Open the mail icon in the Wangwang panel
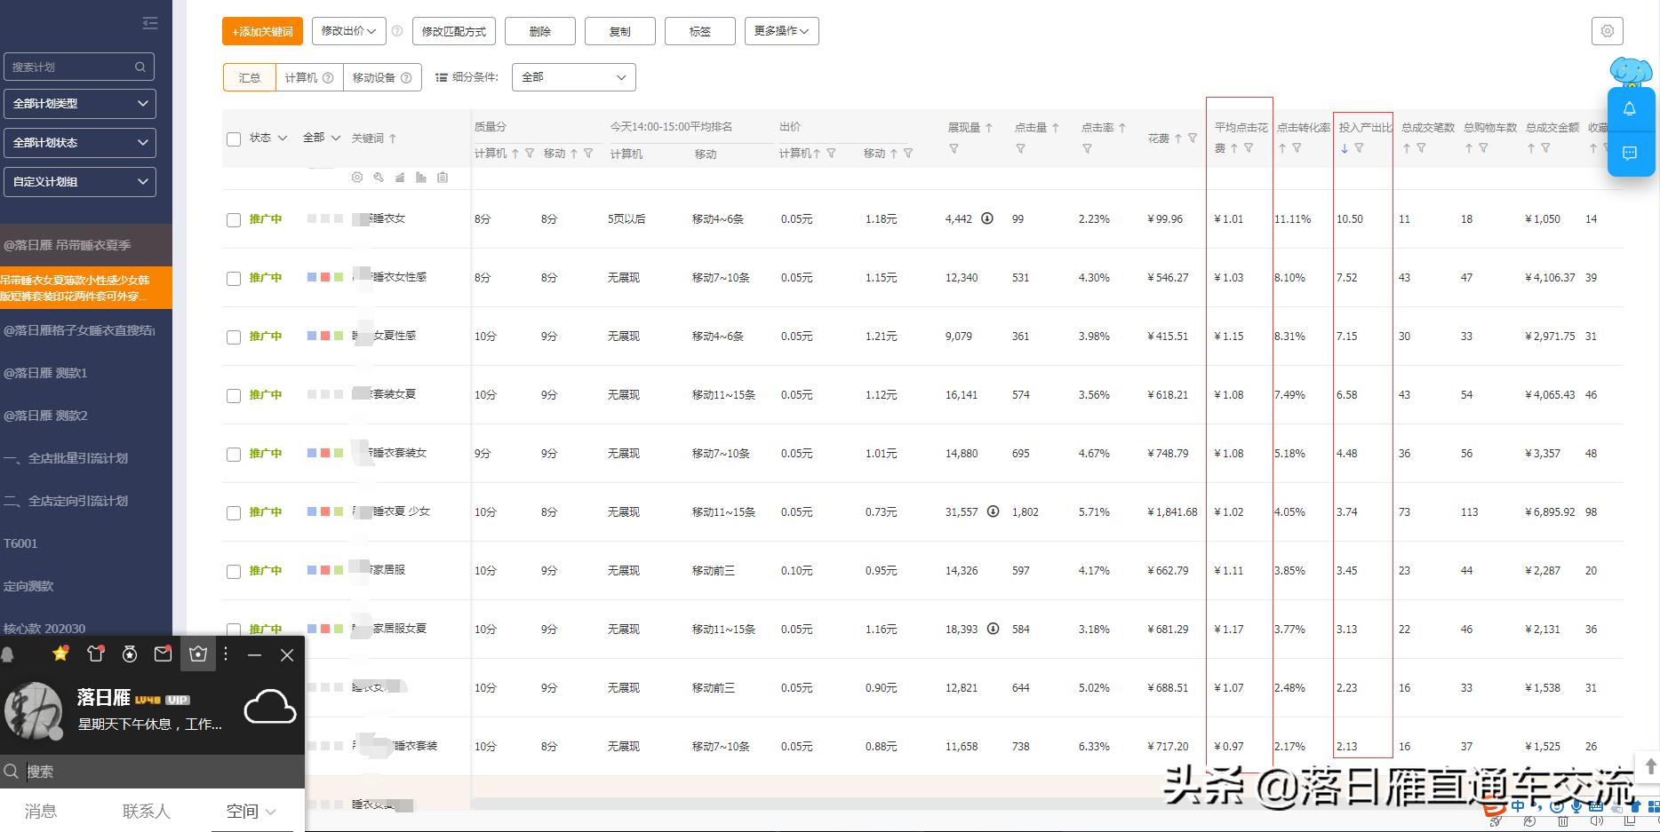This screenshot has height=832, width=1660. (163, 654)
